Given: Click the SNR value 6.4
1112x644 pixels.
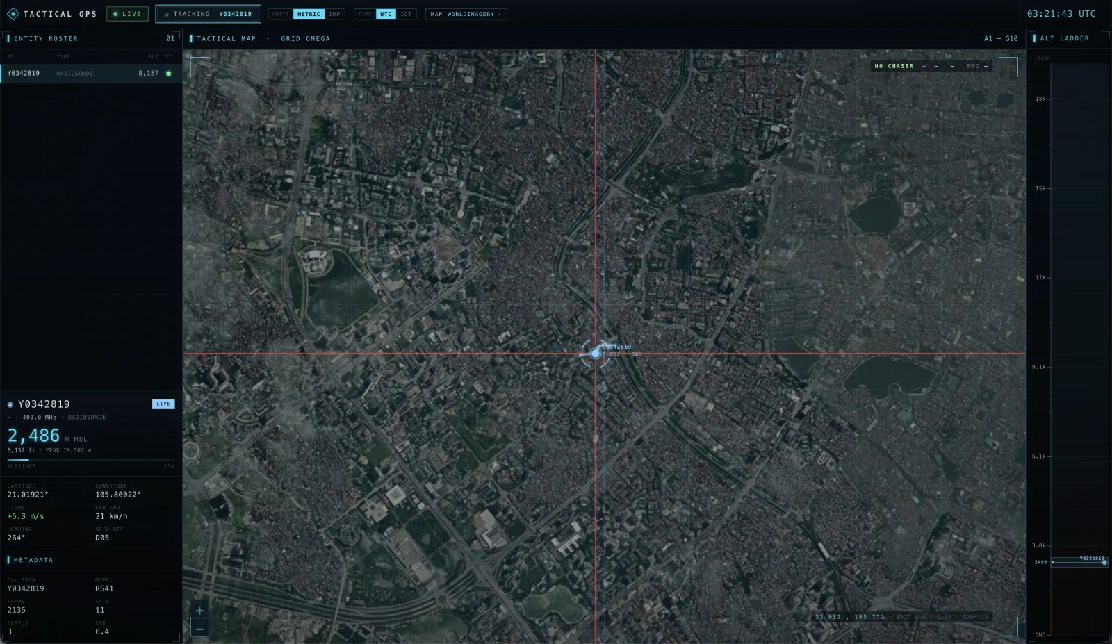Looking at the screenshot, I should click(102, 631).
